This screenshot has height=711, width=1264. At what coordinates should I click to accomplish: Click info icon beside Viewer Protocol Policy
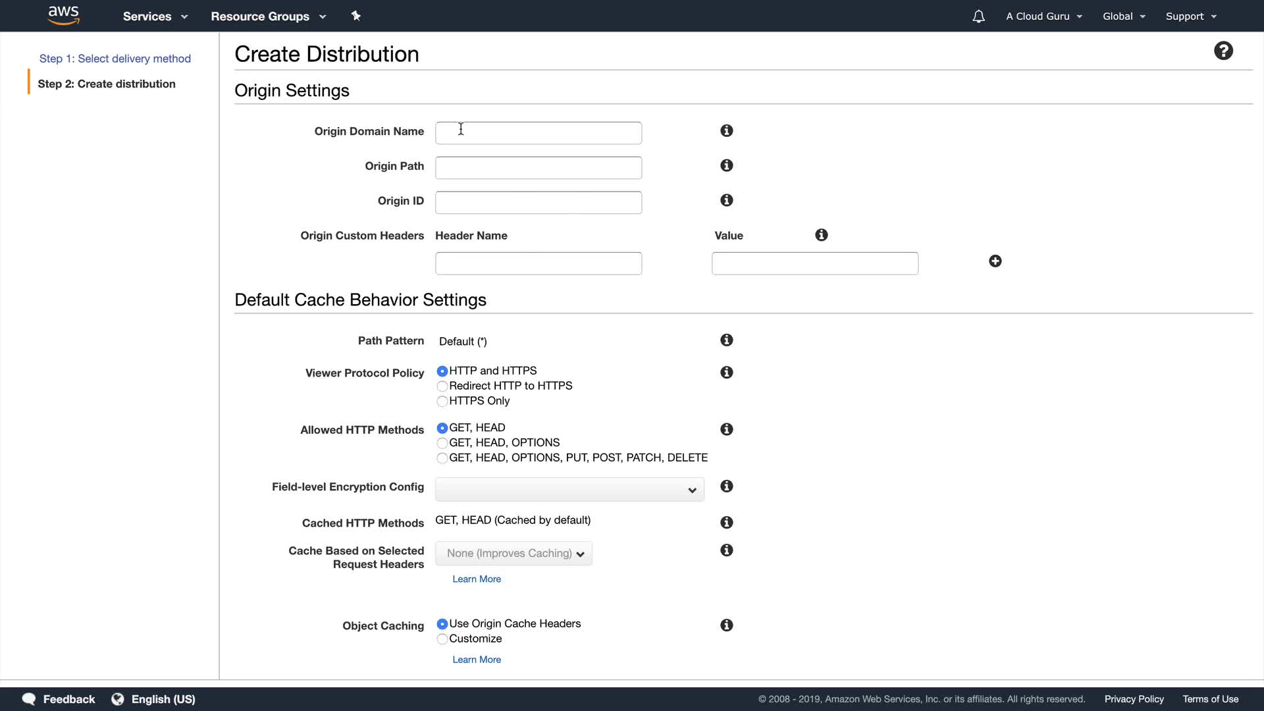[727, 373]
